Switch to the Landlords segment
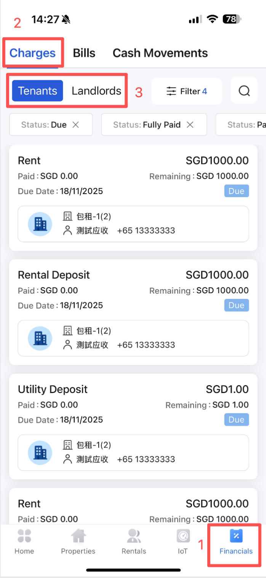This screenshot has height=578, width=266. [x=96, y=91]
